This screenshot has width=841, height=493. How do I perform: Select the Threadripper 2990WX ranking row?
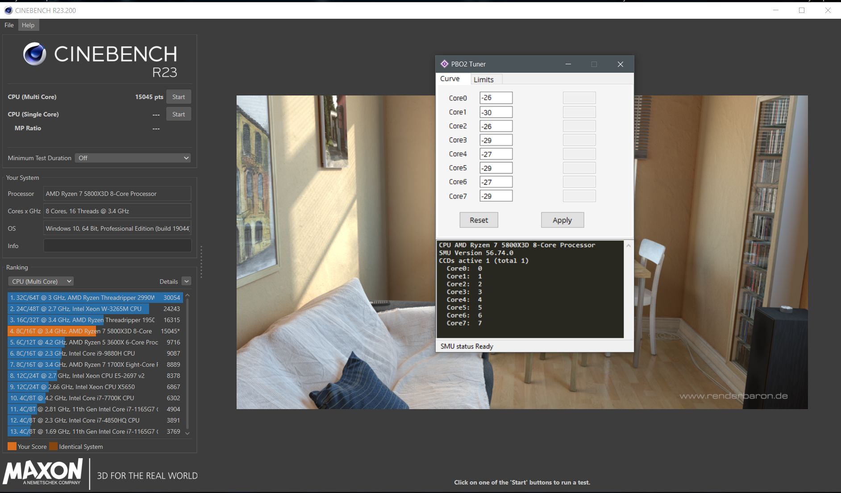95,298
